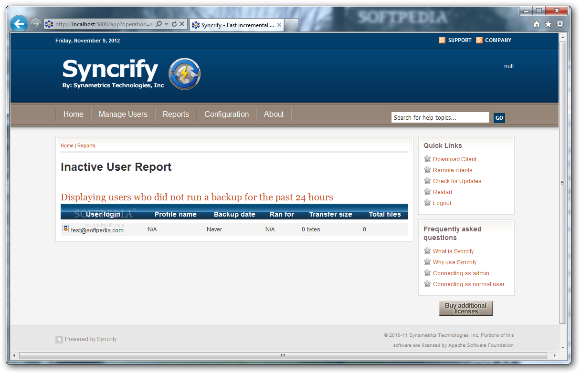This screenshot has width=581, height=374.
Task: Click the Company RSS feed icon
Action: [479, 40]
